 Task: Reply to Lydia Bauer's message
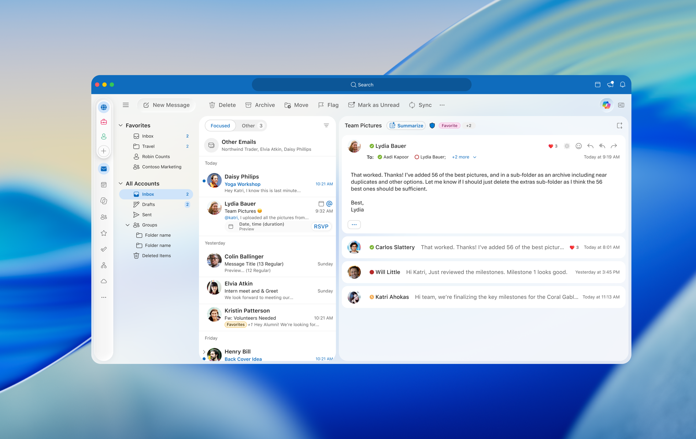click(x=590, y=146)
